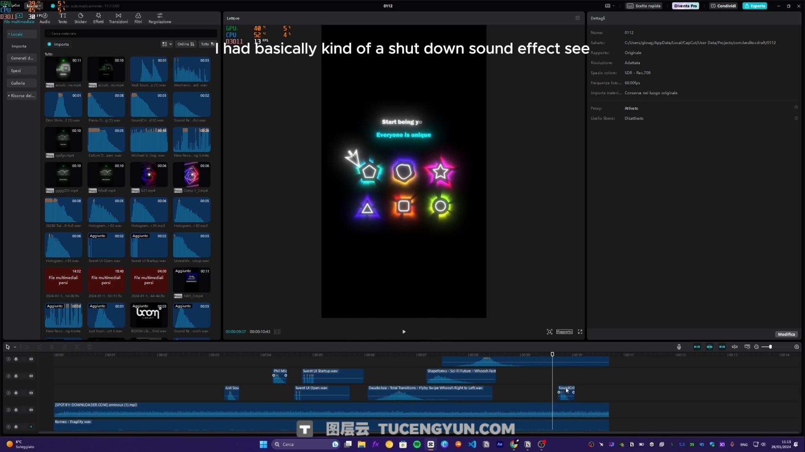Open the Tutto filter dropdown
This screenshot has height=452, width=805.
point(207,44)
